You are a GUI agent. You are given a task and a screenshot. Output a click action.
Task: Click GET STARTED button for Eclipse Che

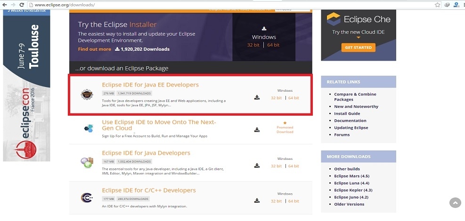(x=358, y=47)
